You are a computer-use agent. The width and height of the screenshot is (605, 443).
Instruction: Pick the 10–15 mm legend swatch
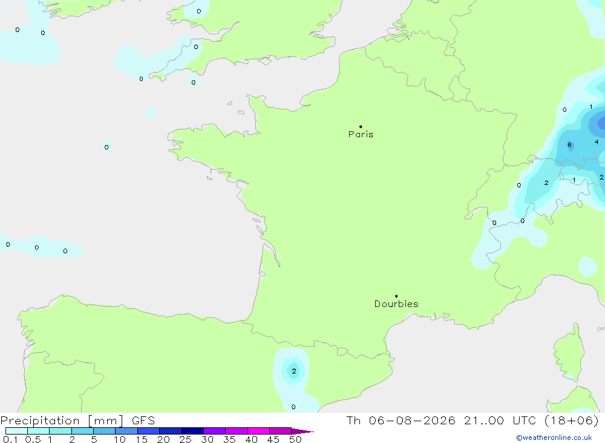coord(126,431)
